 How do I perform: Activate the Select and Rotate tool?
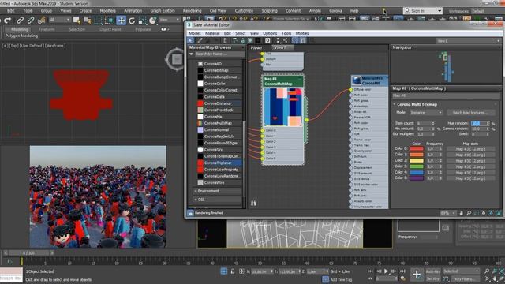pos(132,21)
